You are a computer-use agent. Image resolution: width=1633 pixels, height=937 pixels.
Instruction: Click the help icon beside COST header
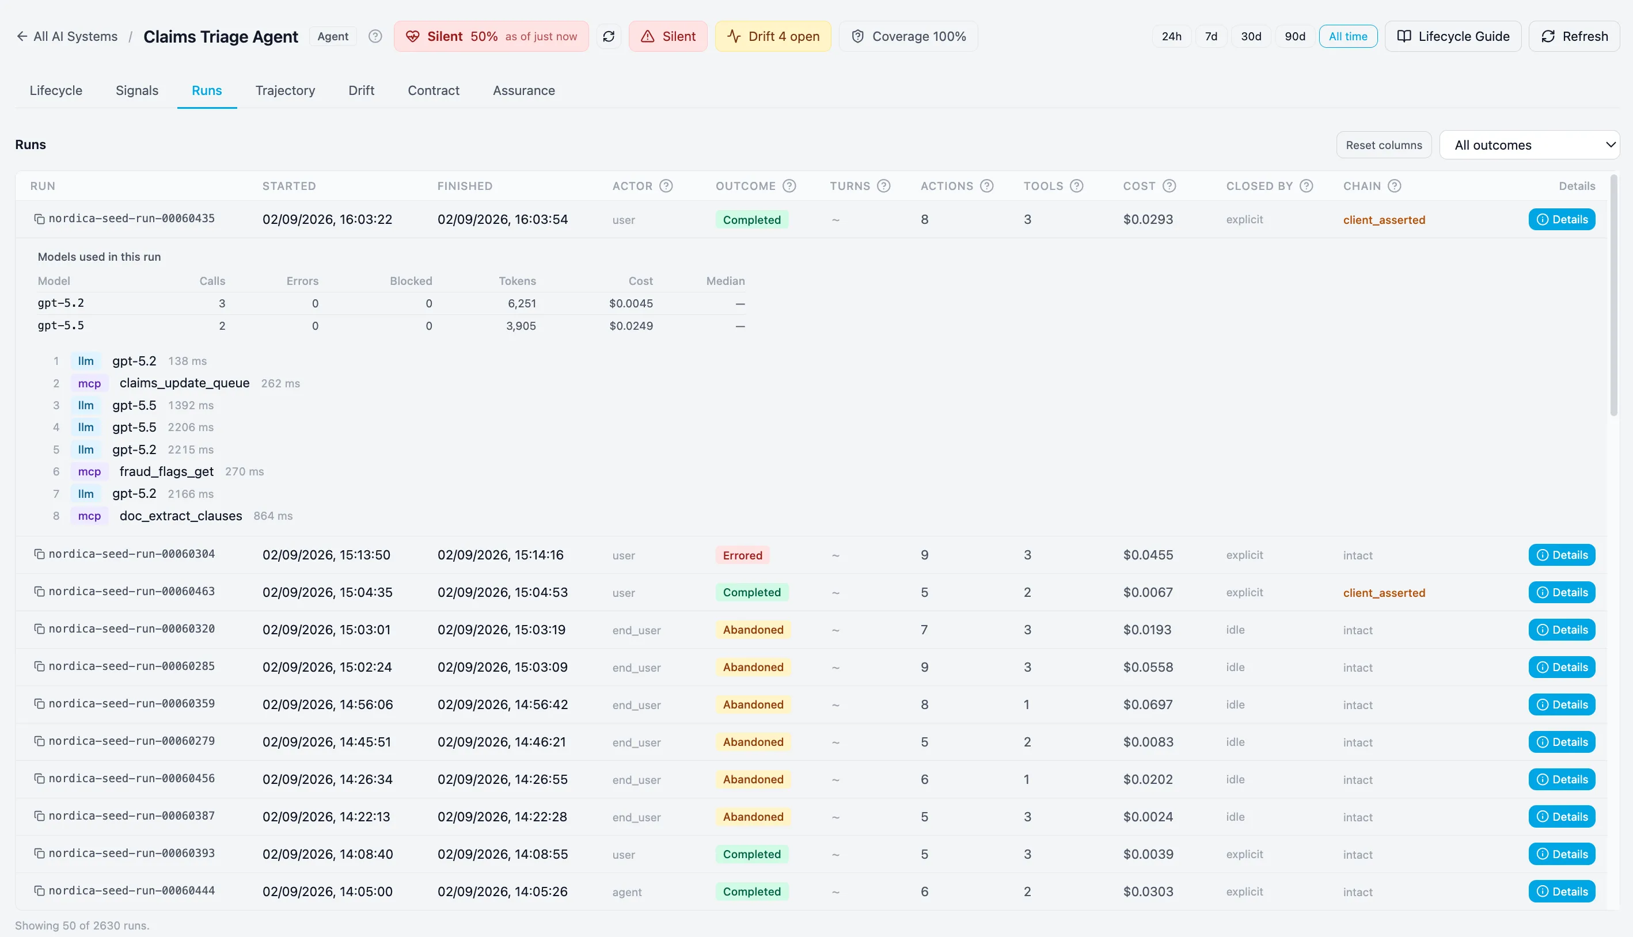tap(1169, 186)
